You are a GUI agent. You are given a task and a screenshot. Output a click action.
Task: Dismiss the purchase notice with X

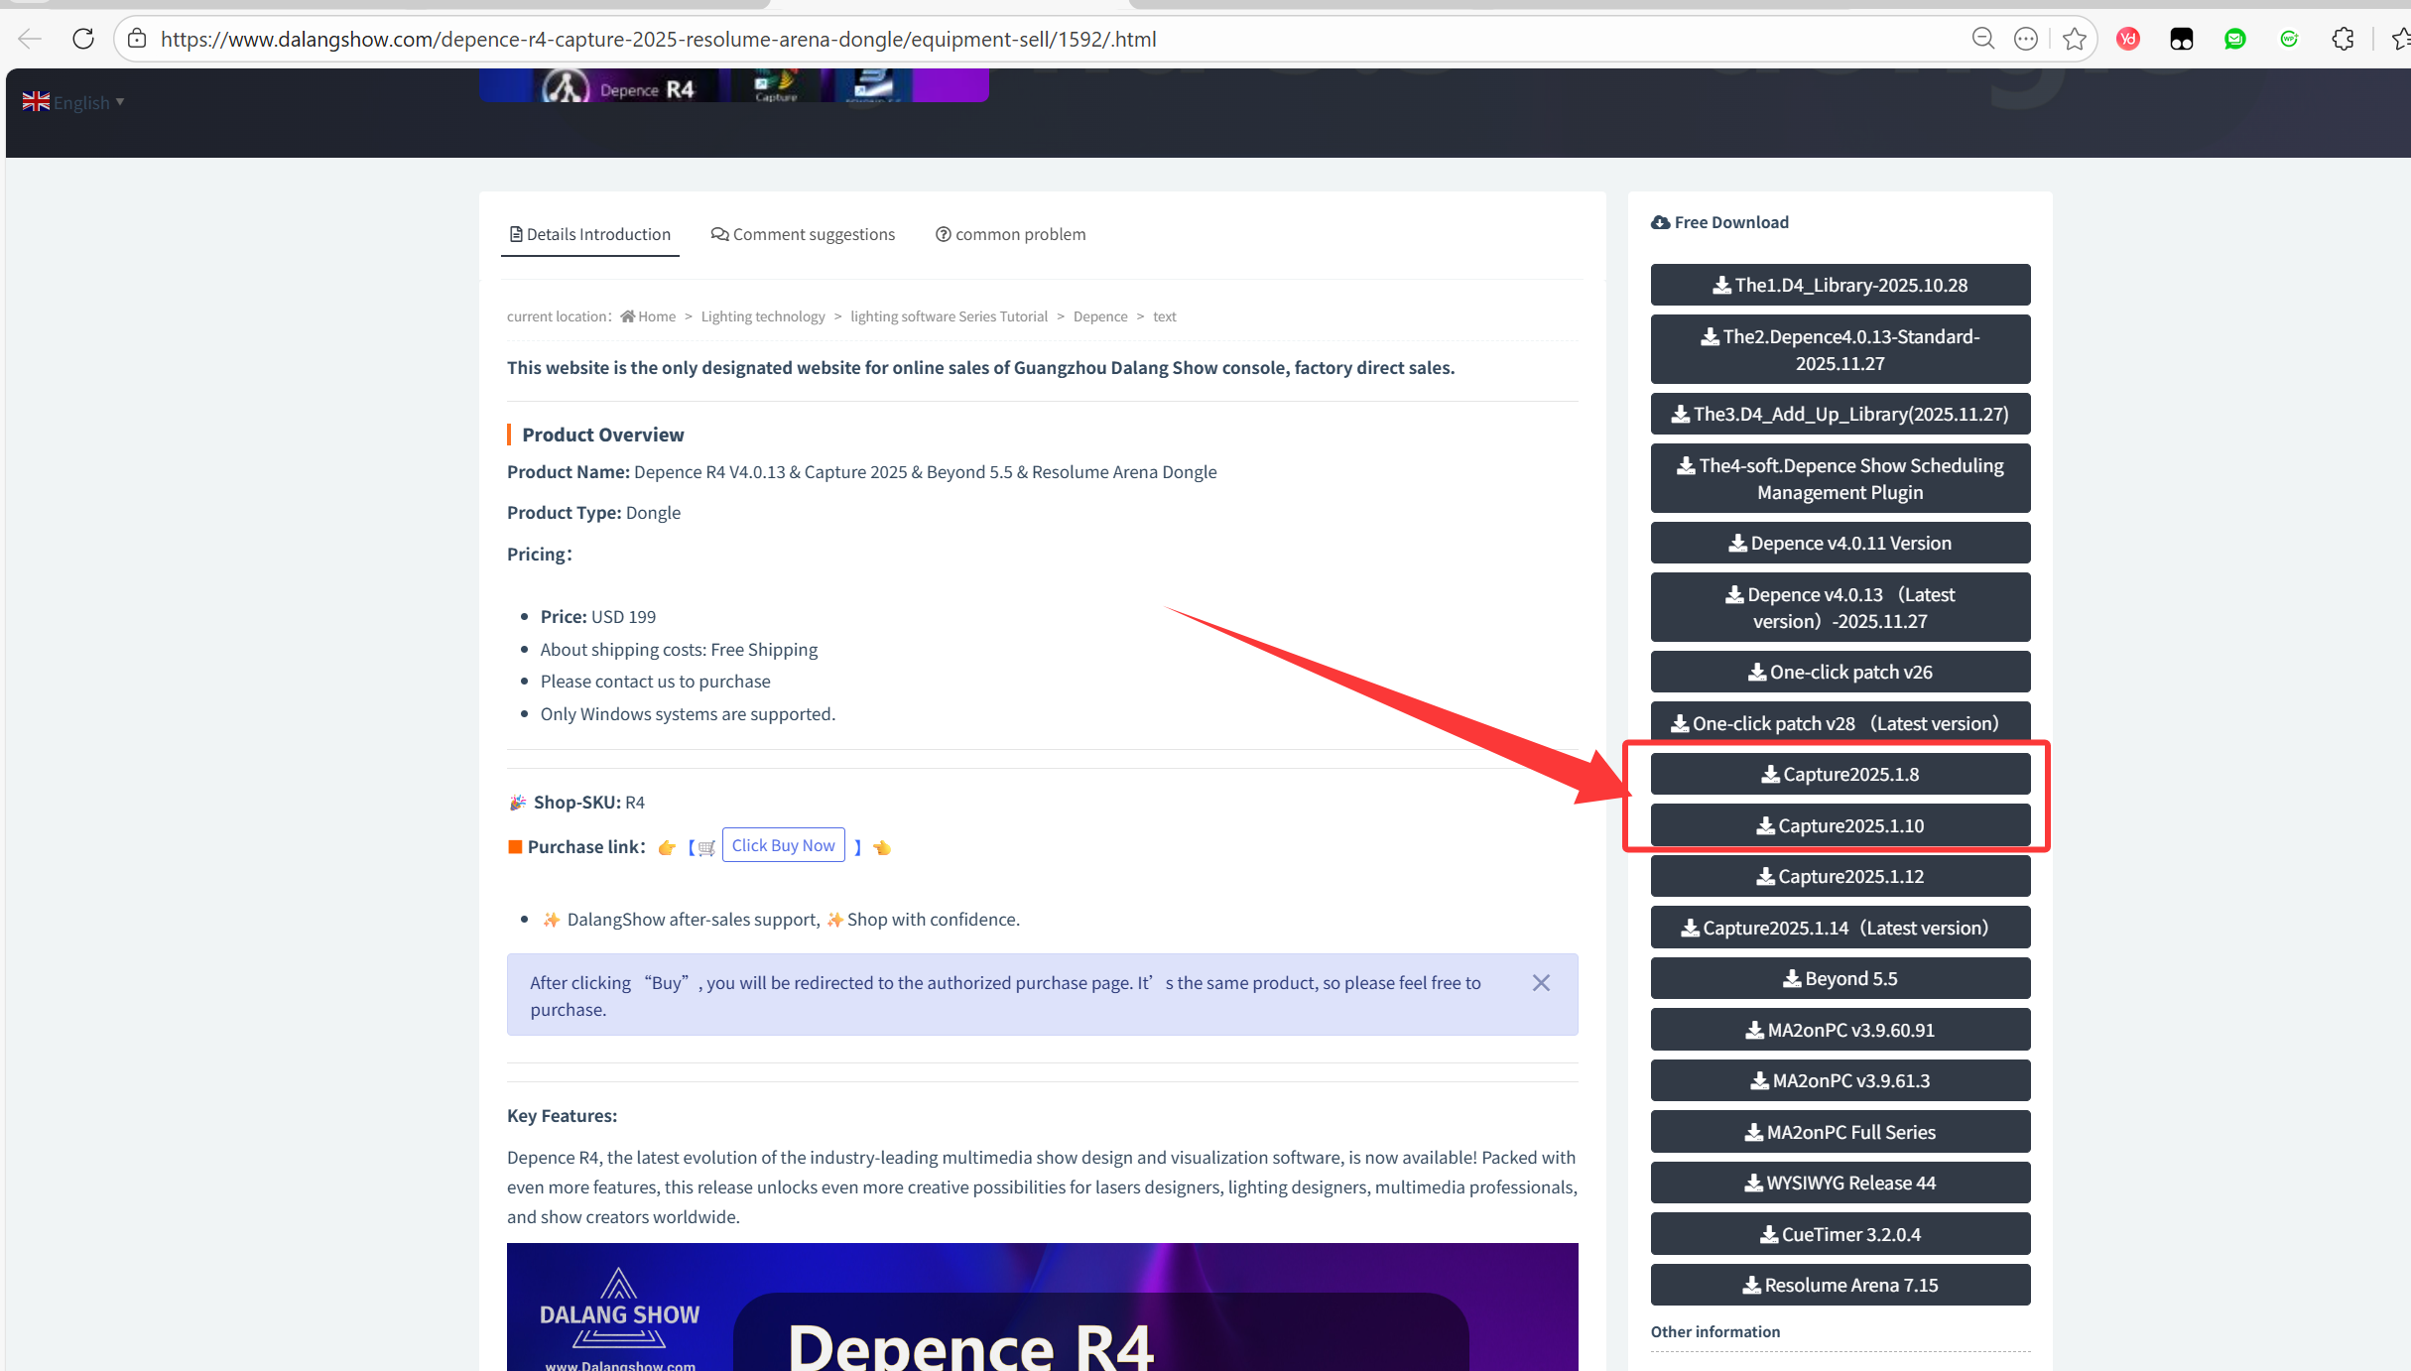pos(1541,982)
